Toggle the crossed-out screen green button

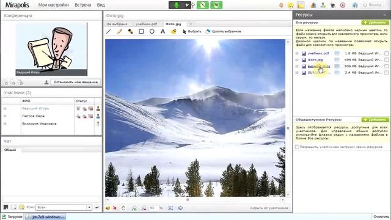[x=216, y=5]
